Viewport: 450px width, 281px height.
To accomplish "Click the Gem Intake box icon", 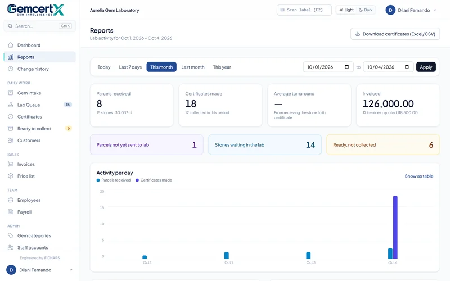I will tap(11, 93).
